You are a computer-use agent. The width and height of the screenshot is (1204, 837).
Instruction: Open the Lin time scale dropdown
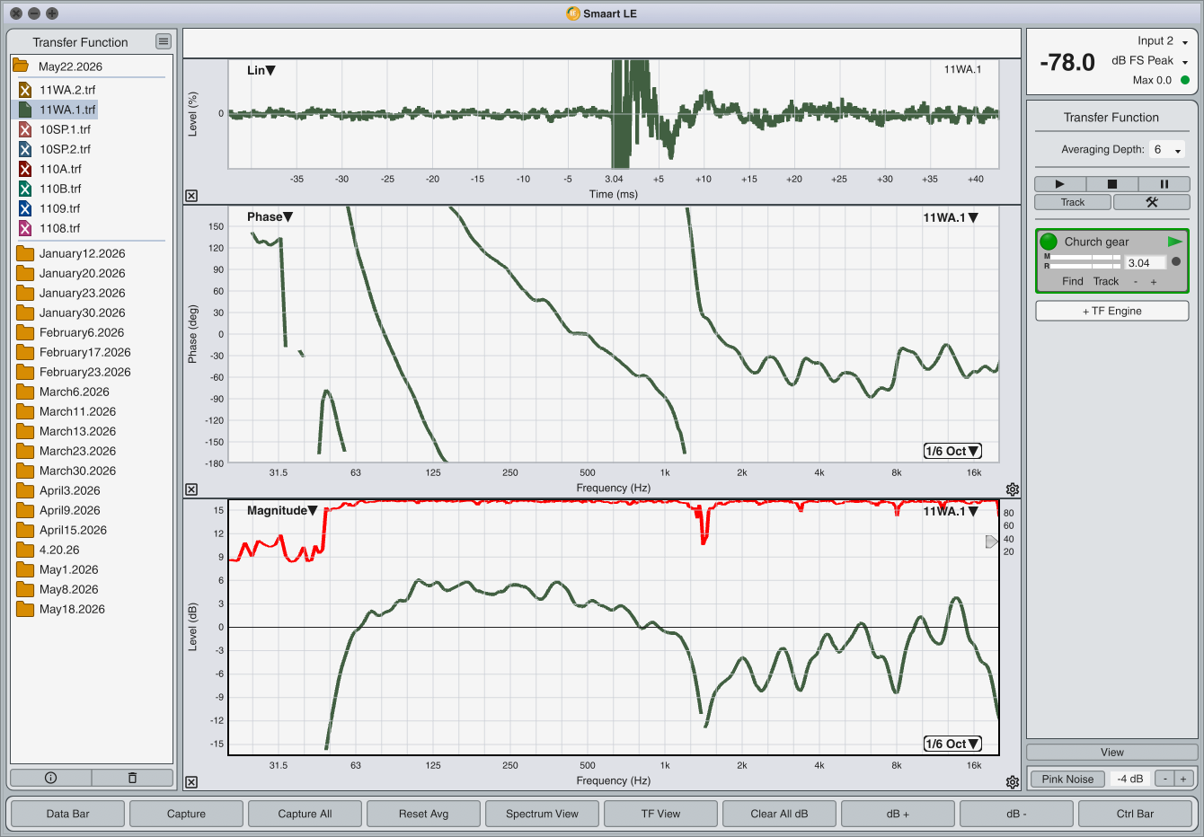pos(261,70)
